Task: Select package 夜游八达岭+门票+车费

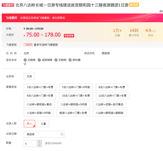Action: (73, 113)
